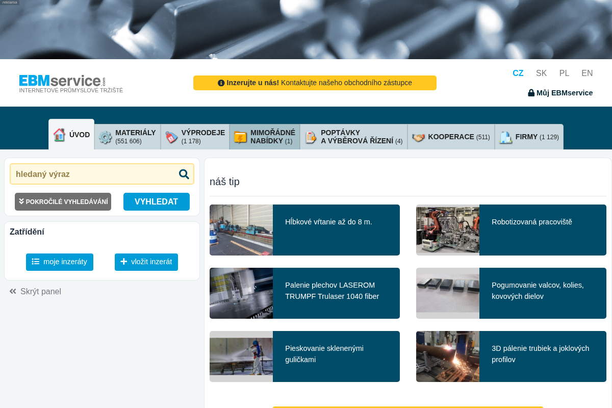Expand the Pokročilé vyhledávání options
The width and height of the screenshot is (612, 408).
pyautogui.click(x=63, y=201)
